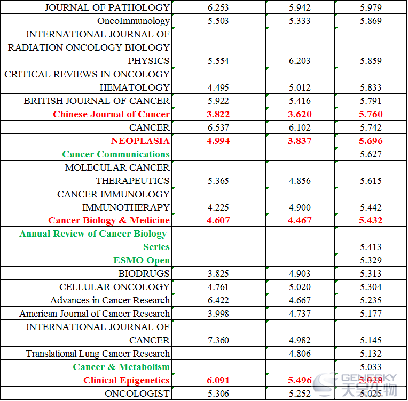Click value 6.537 in the CANCER row

tap(218, 127)
